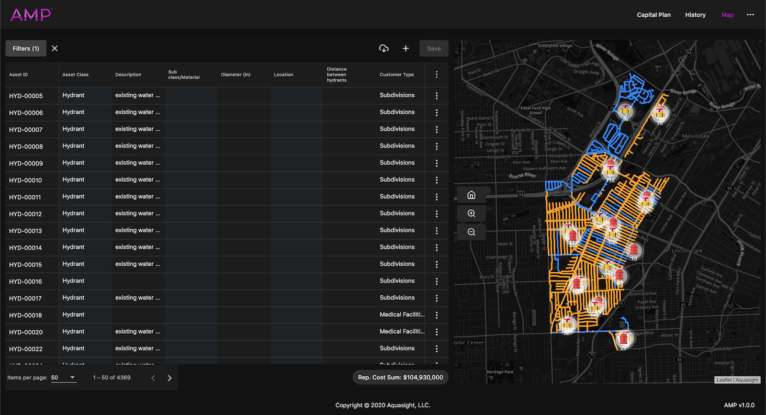The height and width of the screenshot is (415, 766).
Task: Open the Leaflet attribution link
Action: [x=724, y=380]
